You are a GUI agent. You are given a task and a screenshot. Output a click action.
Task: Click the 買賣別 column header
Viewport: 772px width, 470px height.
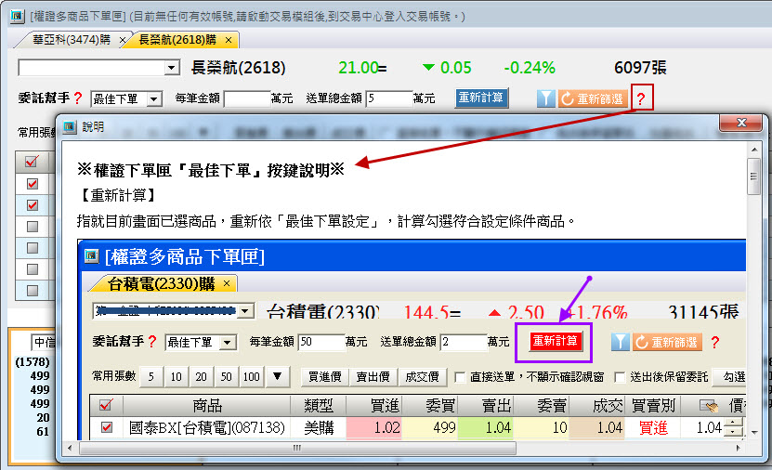pos(653,406)
